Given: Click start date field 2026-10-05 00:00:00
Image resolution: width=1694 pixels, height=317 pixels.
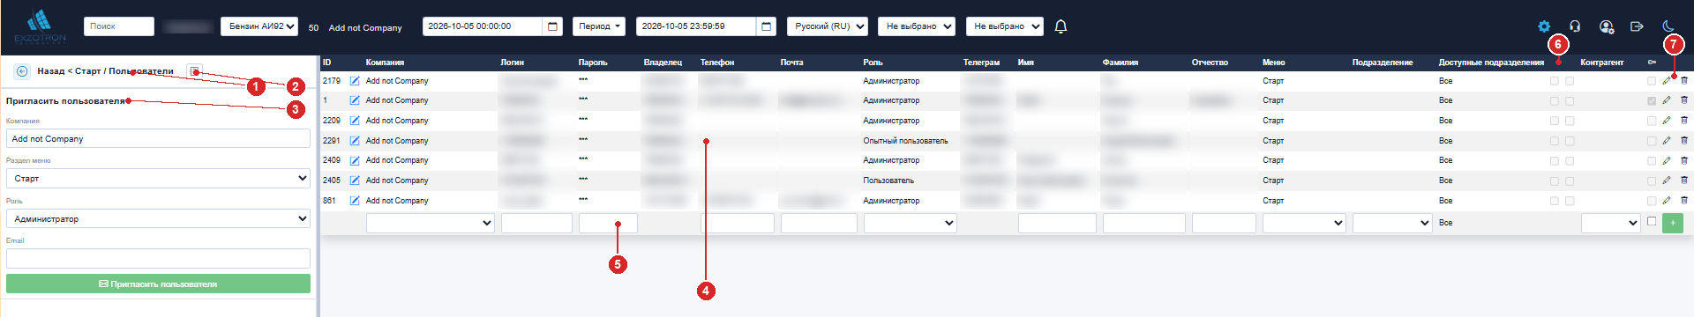Looking at the screenshot, I should (482, 26).
